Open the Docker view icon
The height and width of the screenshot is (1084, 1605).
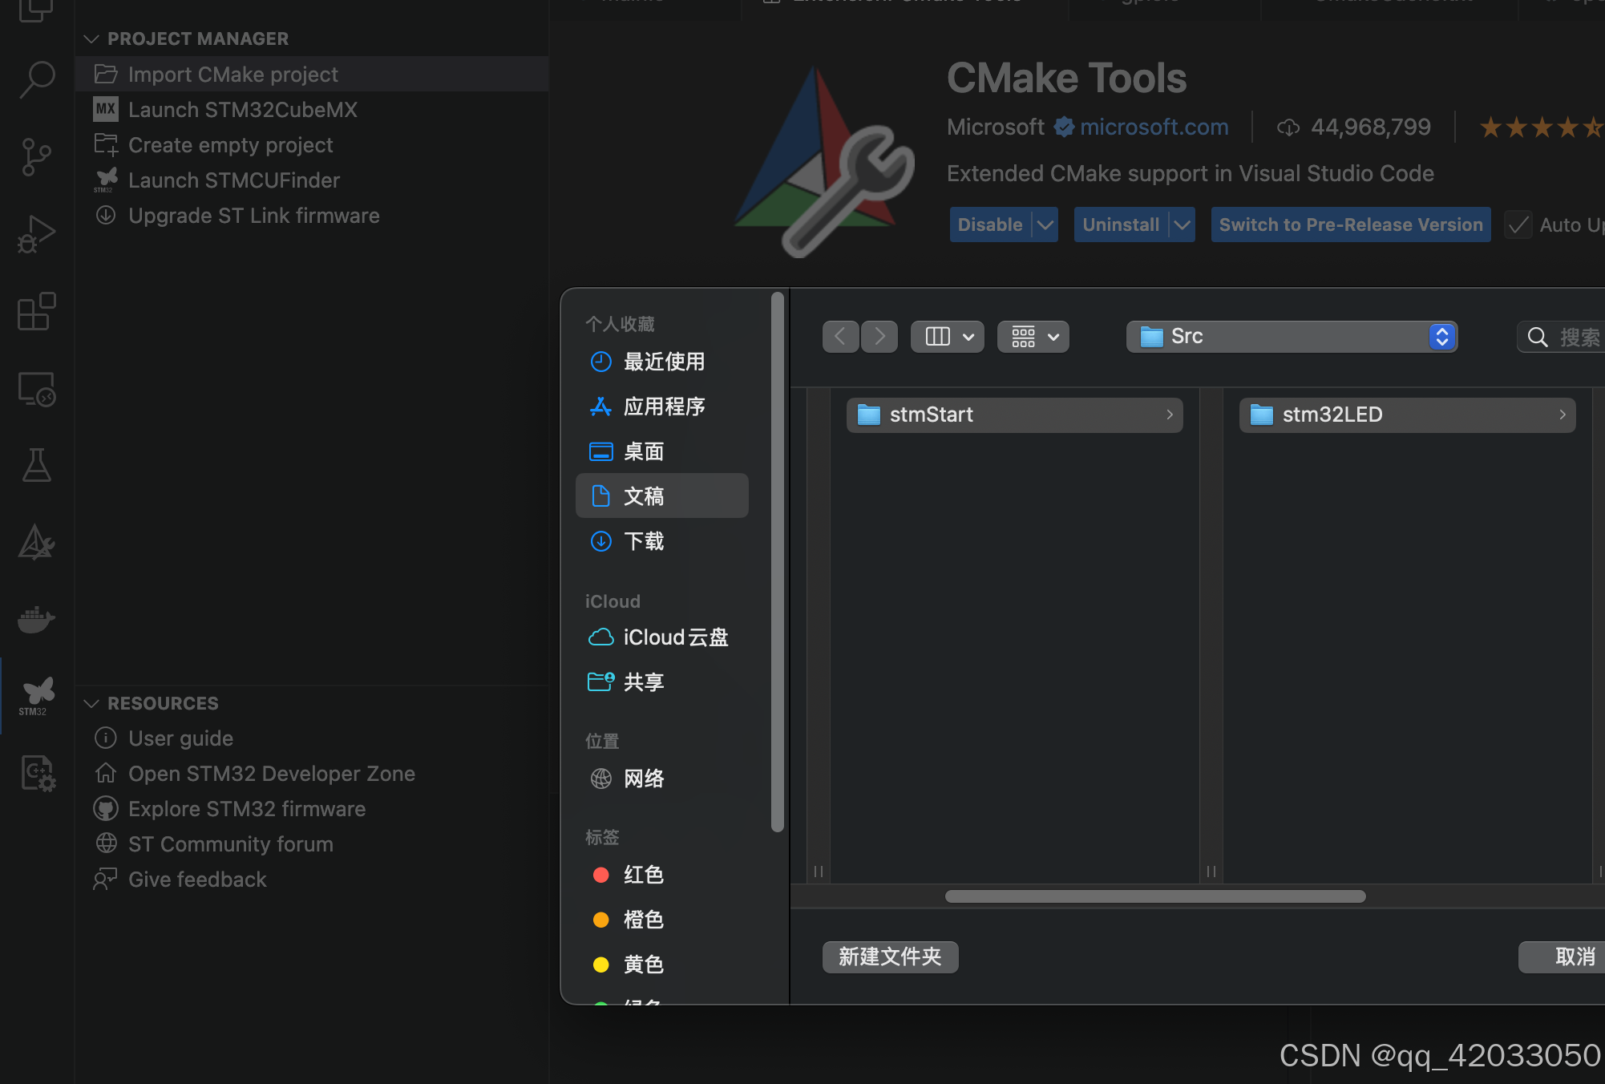pos(37,620)
